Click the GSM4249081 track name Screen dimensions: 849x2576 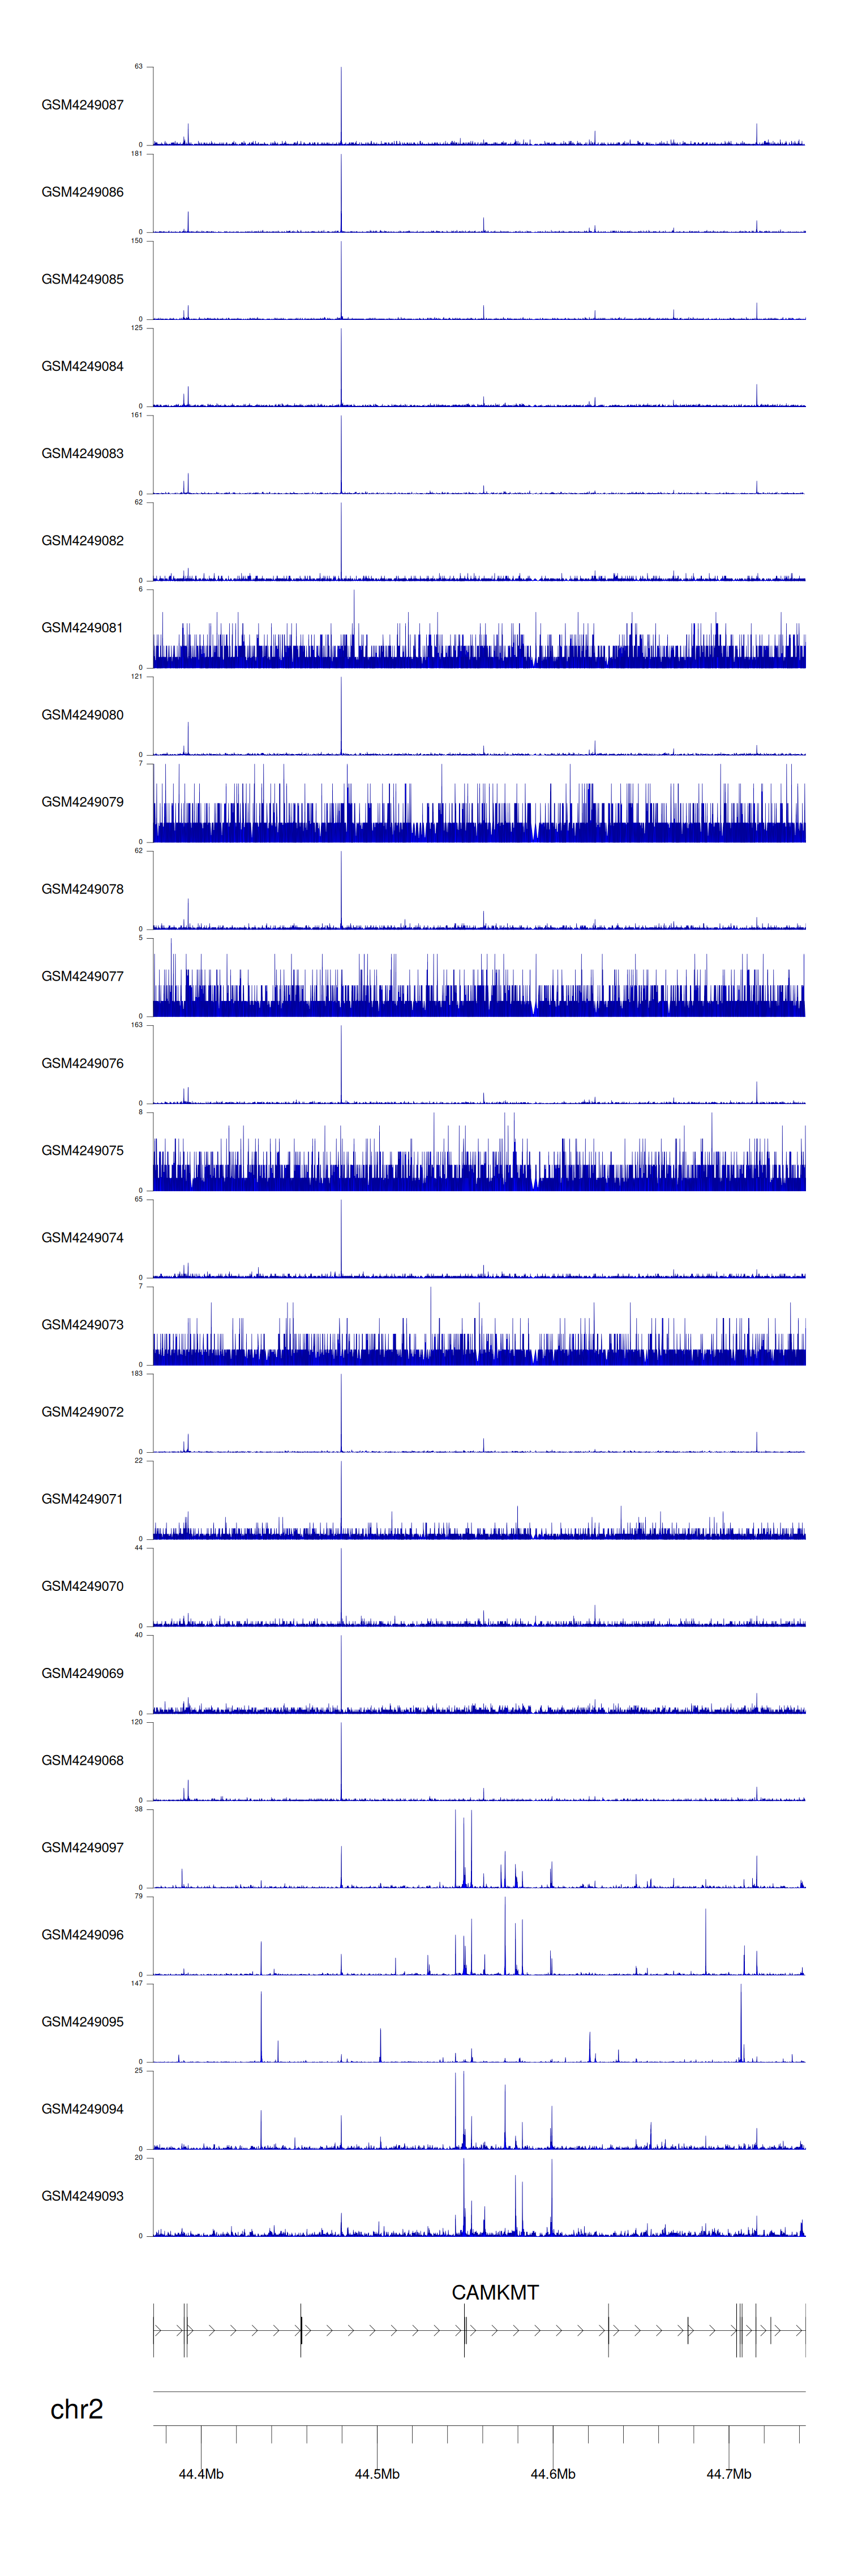[82, 628]
